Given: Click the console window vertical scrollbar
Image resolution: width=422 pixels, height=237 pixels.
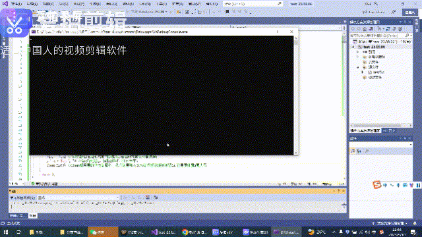Looking at the screenshot, I should pos(296,95).
